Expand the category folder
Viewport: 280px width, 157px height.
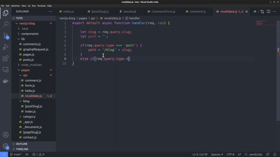pos(34,116)
